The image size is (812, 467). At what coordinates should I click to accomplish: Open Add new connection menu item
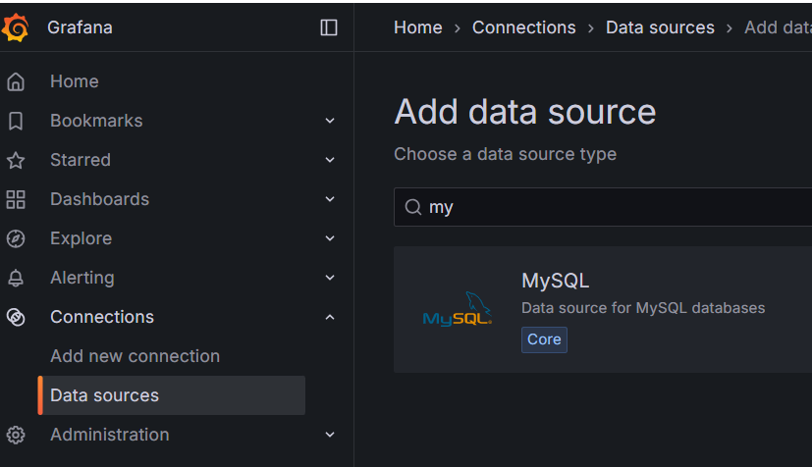pos(135,356)
